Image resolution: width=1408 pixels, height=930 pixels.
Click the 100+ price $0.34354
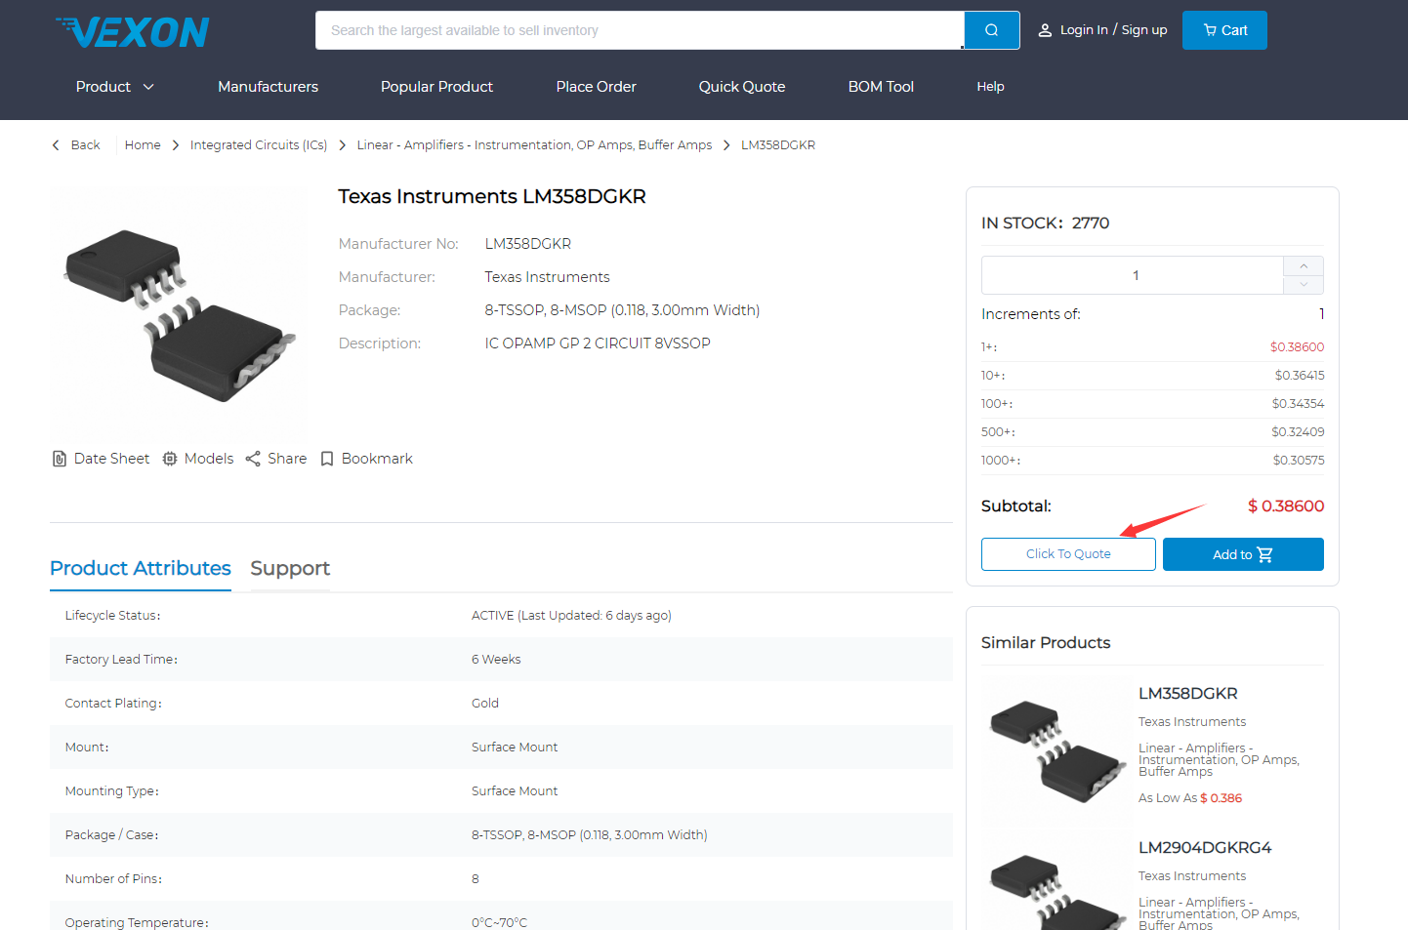point(1298,404)
